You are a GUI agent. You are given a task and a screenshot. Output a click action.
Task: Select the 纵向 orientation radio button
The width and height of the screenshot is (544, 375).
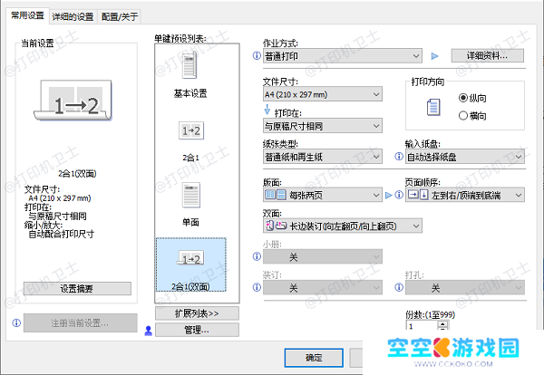tap(464, 98)
